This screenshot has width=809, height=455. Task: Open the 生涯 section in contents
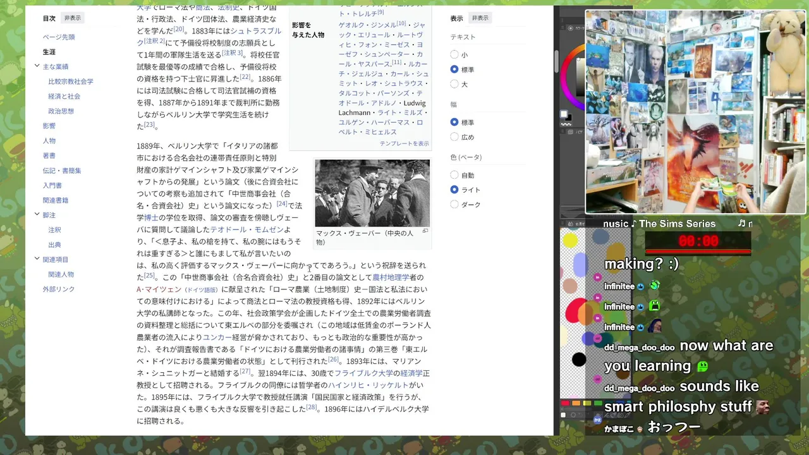coord(49,52)
